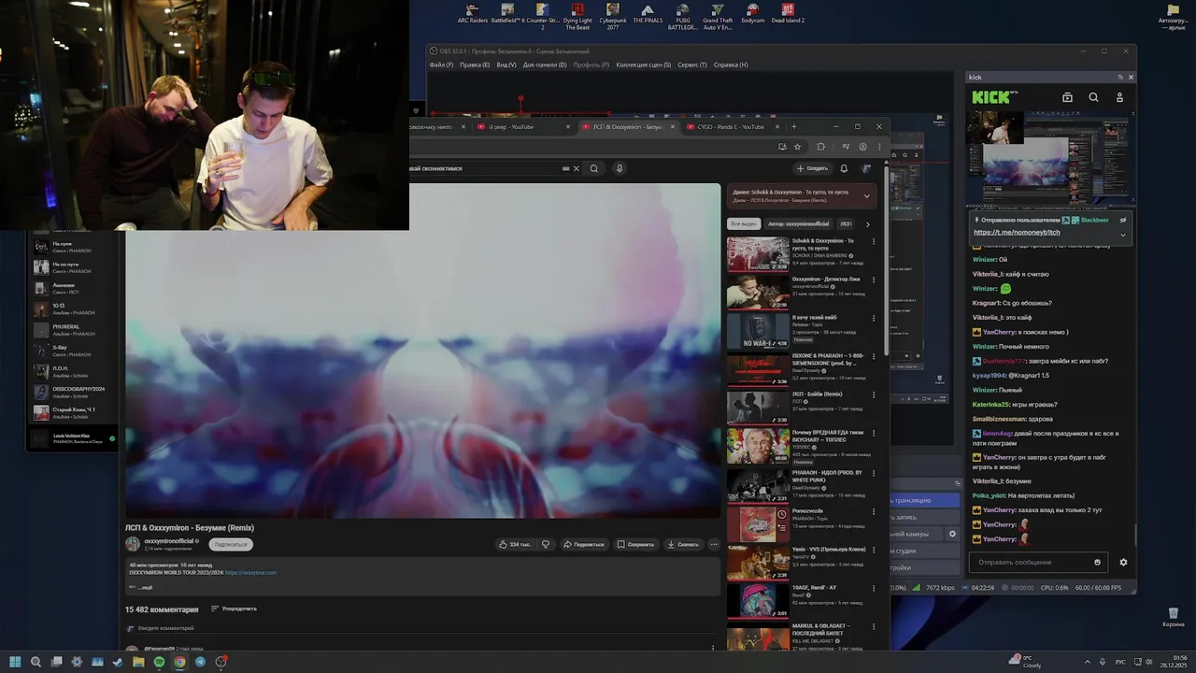Open more actions menu under the video

tap(714, 544)
